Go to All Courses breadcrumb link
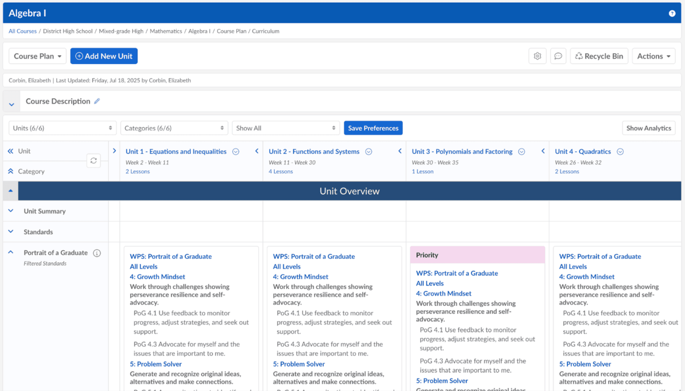Image resolution: width=685 pixels, height=391 pixels. coord(22,31)
